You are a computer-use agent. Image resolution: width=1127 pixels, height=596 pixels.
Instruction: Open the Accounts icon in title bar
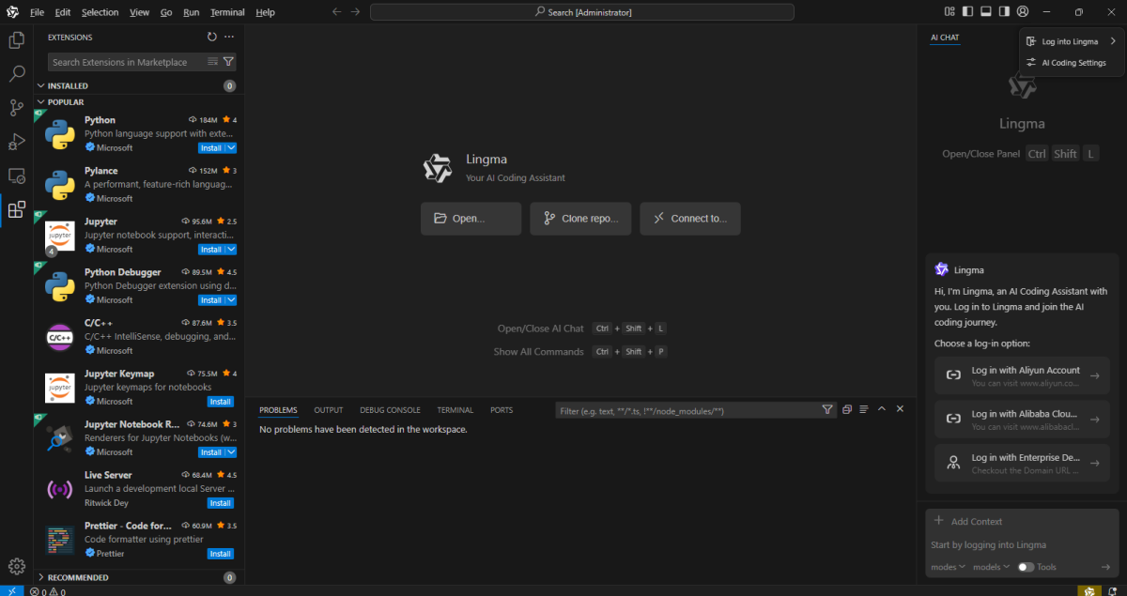pos(1023,12)
